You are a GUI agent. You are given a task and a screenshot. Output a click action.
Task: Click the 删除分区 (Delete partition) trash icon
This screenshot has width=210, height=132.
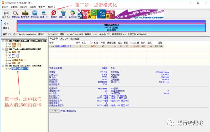click(63, 13)
